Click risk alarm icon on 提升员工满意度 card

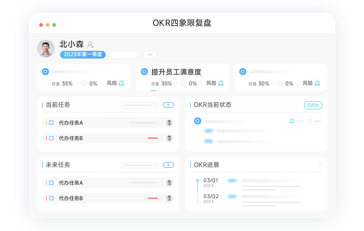pyautogui.click(x=221, y=83)
